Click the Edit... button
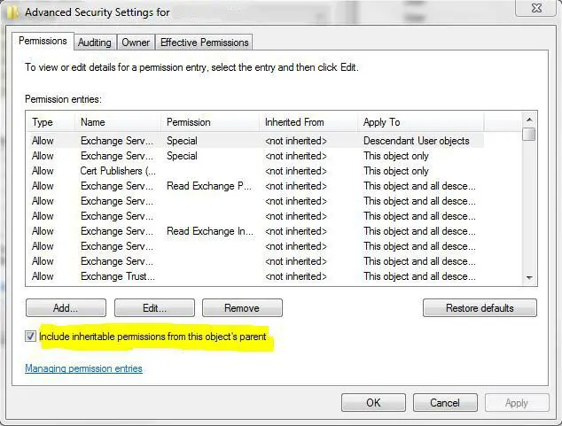This screenshot has width=562, height=426. pyautogui.click(x=154, y=308)
